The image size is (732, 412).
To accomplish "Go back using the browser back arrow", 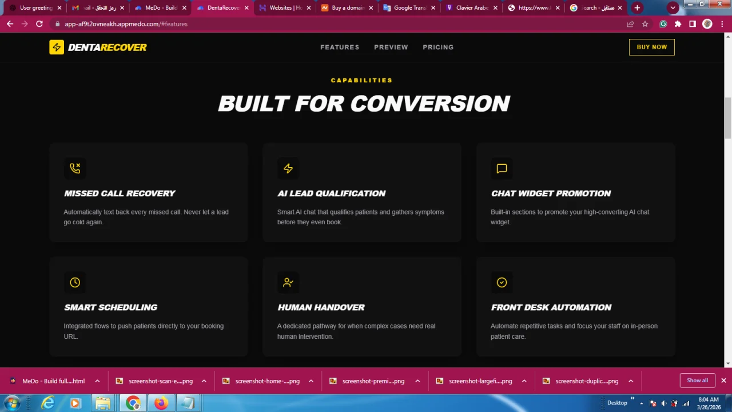I will coord(10,24).
